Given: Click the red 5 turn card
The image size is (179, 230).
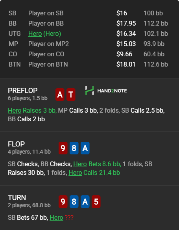Looking at the screenshot, I should point(96,202).
